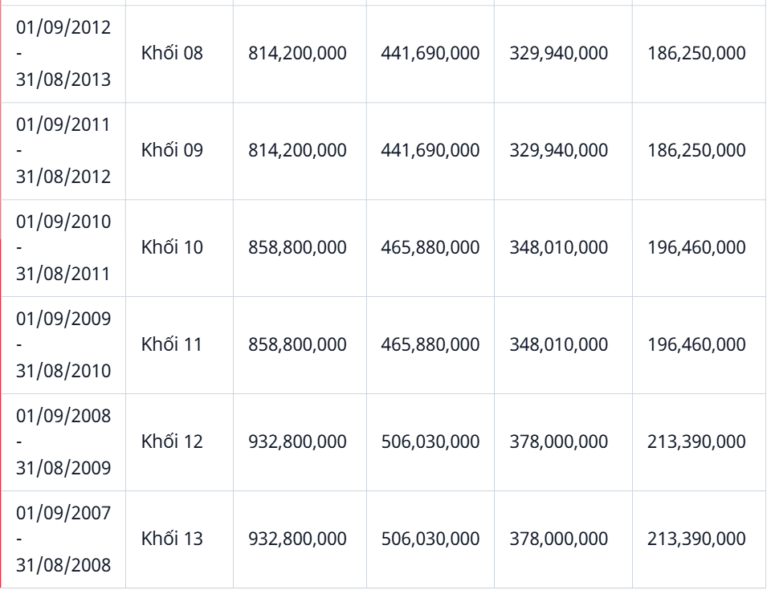Click 378,000,000 in the Khối 12 row
The image size is (771, 590).
click(559, 441)
